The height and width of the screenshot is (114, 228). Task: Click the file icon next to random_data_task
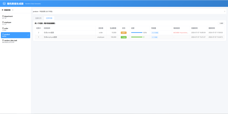3,40
